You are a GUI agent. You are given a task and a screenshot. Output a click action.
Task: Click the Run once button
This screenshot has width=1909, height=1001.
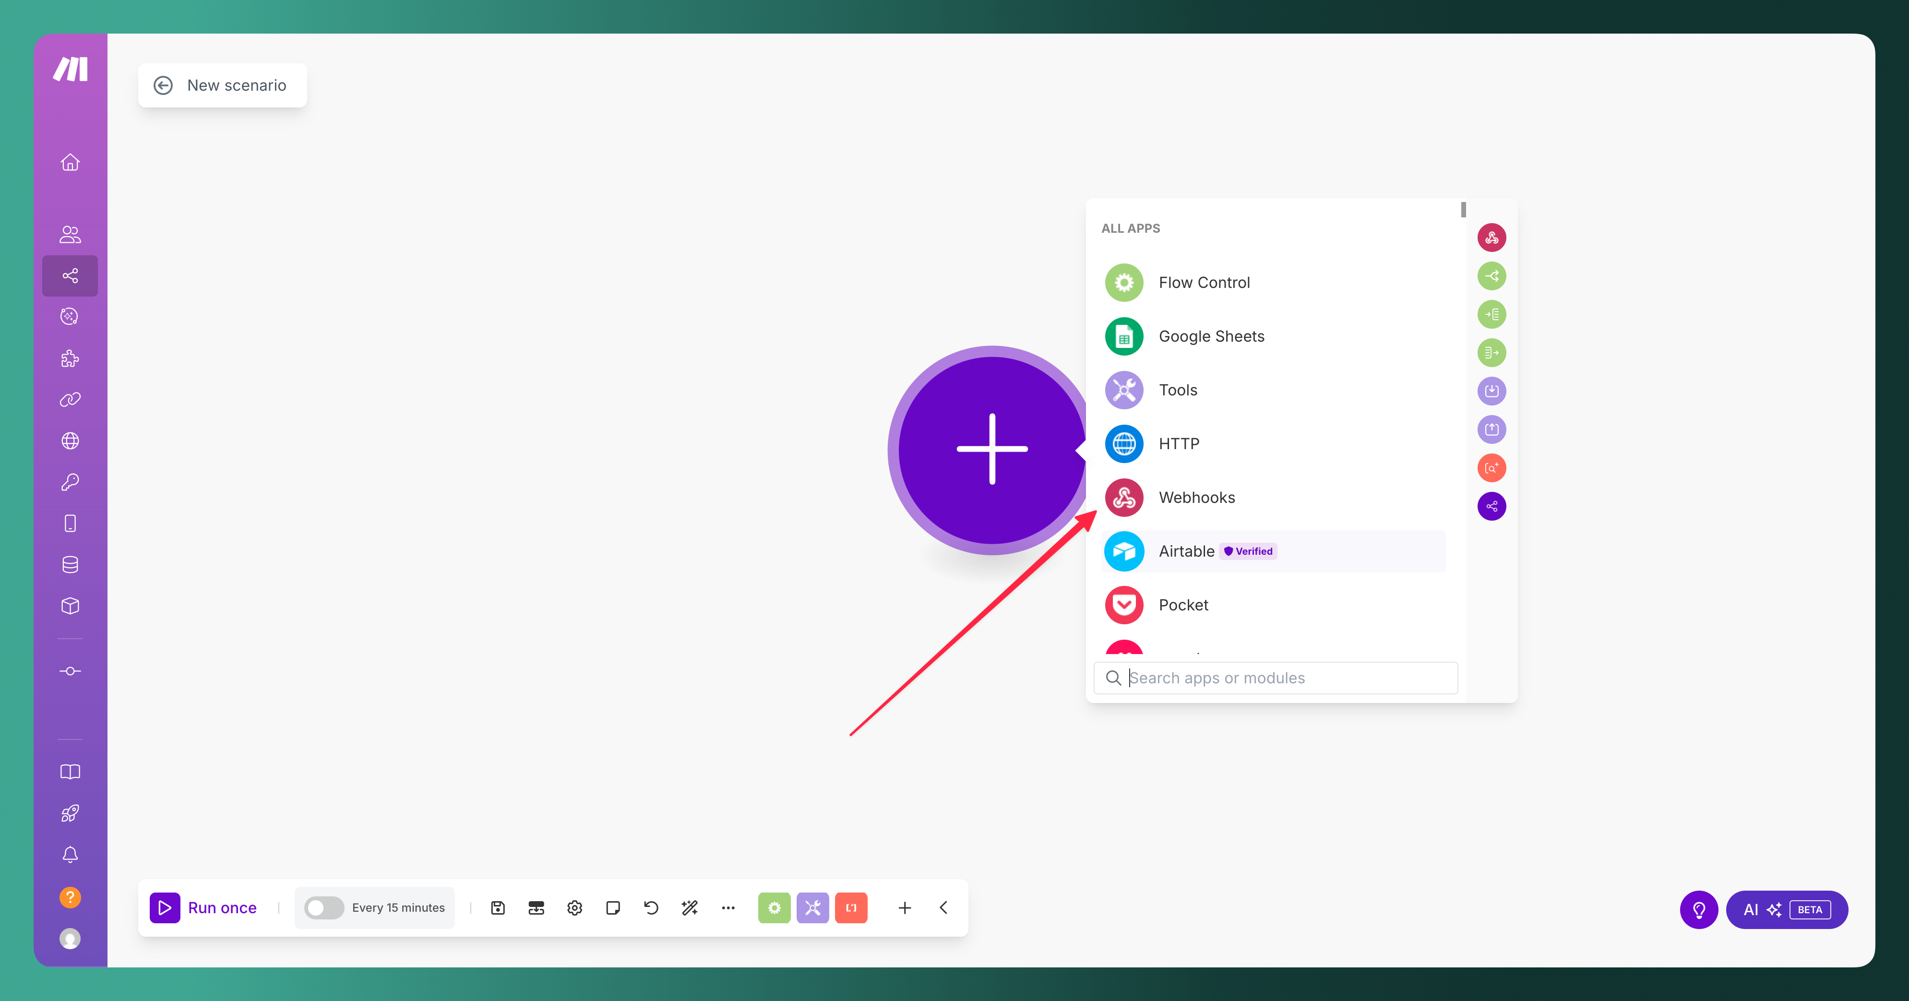(x=204, y=907)
